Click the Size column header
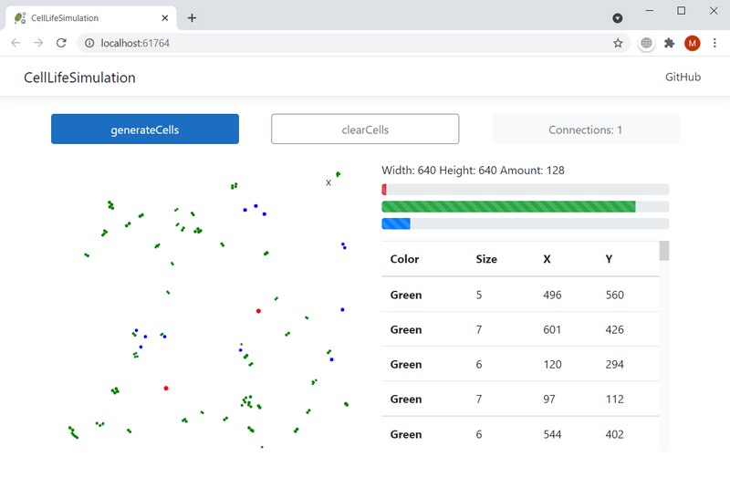The image size is (730, 498). [x=486, y=259]
